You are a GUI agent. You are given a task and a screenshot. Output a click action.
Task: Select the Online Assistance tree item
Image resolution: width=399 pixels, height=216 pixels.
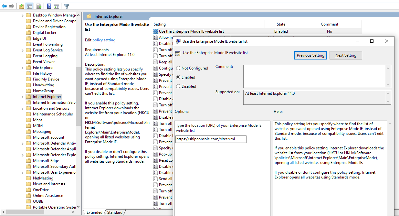pyautogui.click(x=48, y=196)
